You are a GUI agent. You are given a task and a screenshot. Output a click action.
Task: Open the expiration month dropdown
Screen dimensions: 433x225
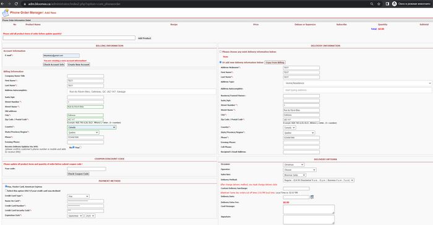[75, 216]
